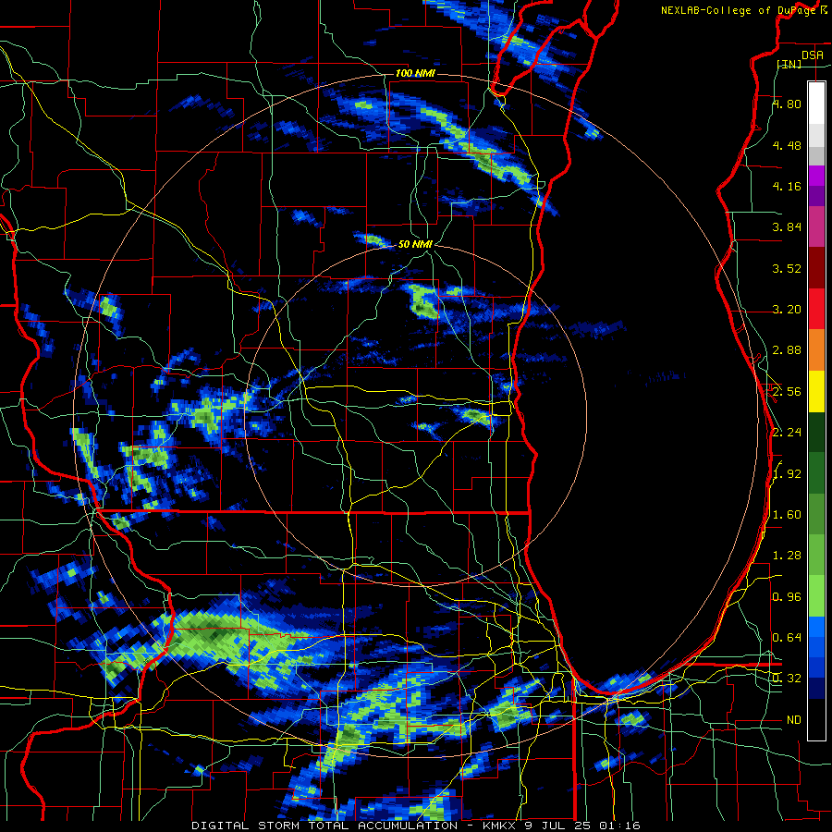The height and width of the screenshot is (832, 832).
Task: Click the 2.56 legend value
Action: (787, 392)
